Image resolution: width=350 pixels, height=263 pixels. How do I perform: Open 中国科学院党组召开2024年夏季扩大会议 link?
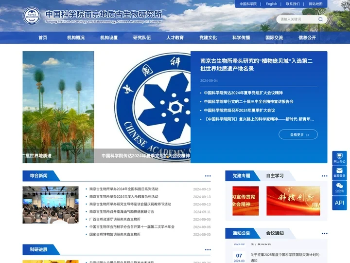coord(239,110)
